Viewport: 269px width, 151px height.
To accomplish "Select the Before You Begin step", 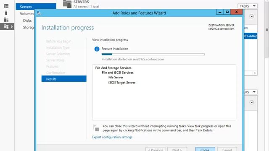I will coord(58,42).
